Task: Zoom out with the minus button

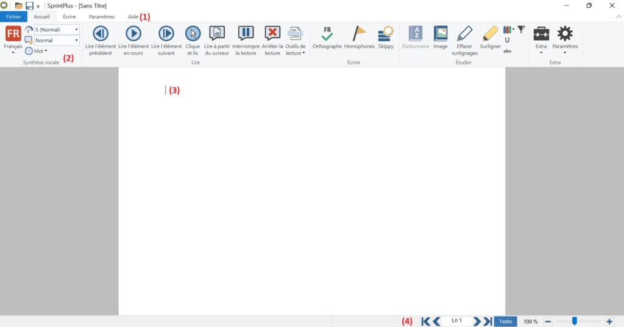Action: point(548,322)
